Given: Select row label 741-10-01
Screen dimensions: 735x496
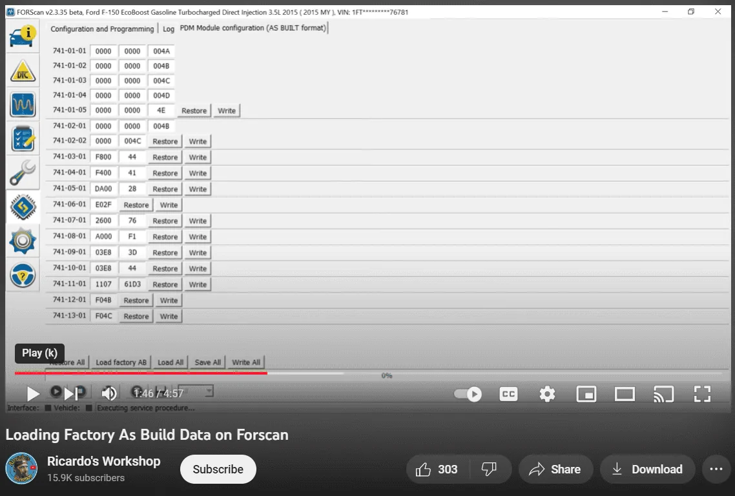Looking at the screenshot, I should click(69, 268).
